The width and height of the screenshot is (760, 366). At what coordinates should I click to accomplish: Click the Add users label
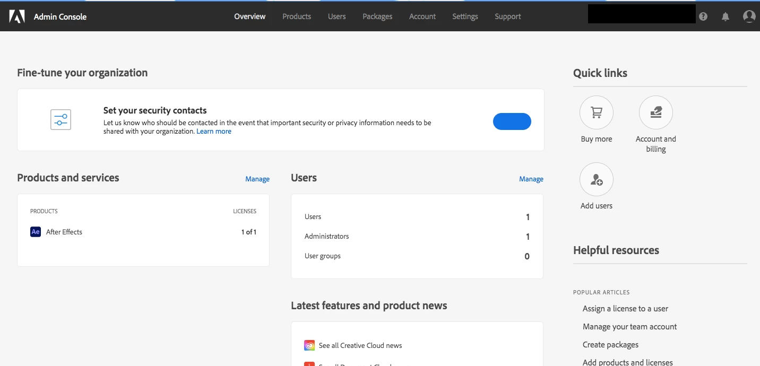tap(597, 206)
